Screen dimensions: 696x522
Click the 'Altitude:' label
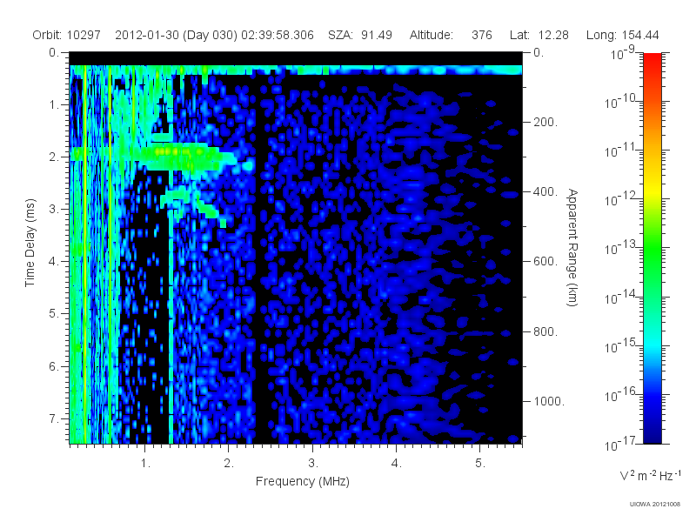click(x=431, y=35)
